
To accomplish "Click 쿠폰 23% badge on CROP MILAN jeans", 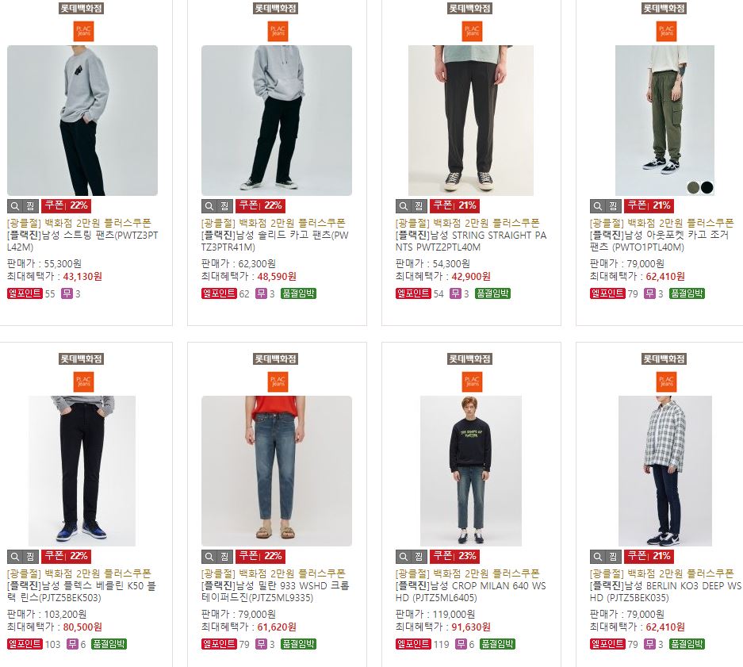I will click(x=455, y=556).
